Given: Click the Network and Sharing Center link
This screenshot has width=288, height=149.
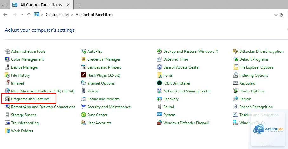Looking at the screenshot, I should (x=187, y=91).
